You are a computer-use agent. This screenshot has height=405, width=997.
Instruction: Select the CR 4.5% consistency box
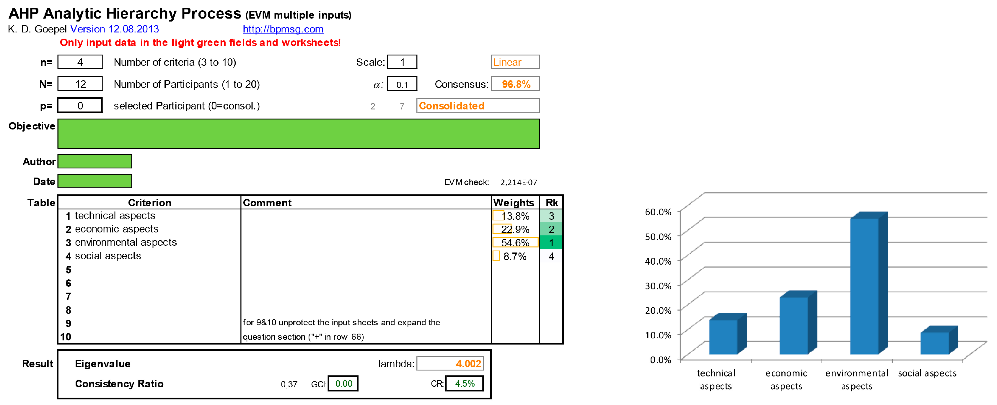pyautogui.click(x=465, y=383)
